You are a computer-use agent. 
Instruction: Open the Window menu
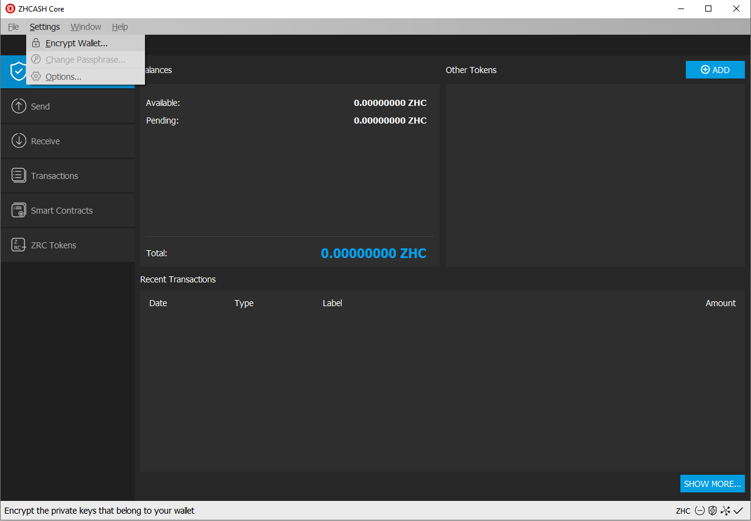86,27
